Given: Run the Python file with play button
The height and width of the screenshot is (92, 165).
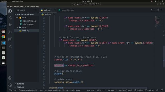Looking at the screenshot, I should (152, 10).
